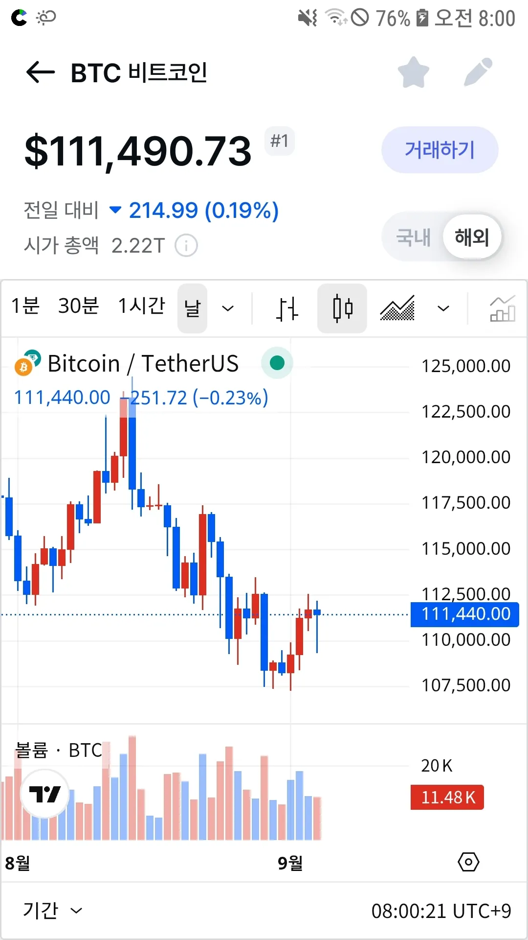Viewport: 528px width, 940px height.
Task: Switch to 국내 (domestic) market
Action: point(413,237)
